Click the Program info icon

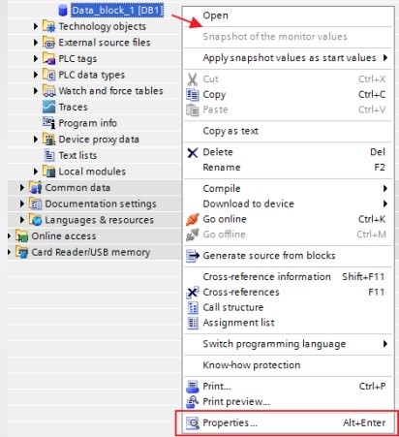click(x=49, y=123)
